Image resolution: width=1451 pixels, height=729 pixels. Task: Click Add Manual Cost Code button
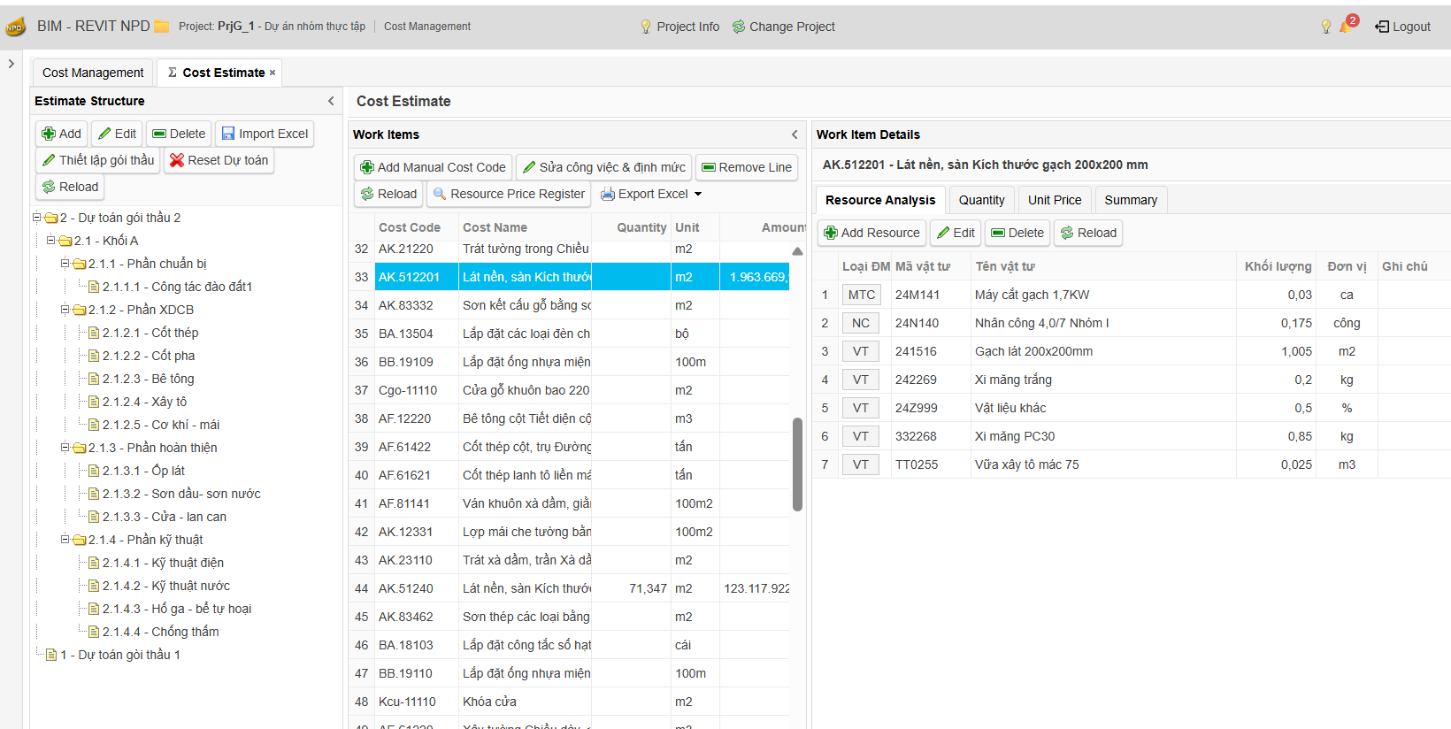[x=433, y=167]
